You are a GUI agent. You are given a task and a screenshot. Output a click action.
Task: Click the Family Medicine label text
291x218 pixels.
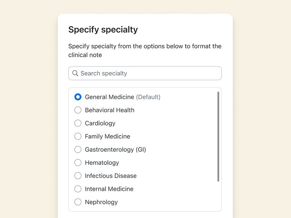(107, 137)
